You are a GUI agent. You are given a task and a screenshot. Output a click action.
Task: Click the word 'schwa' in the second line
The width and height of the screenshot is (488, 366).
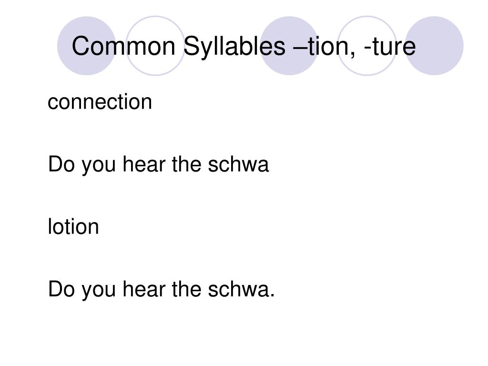point(238,164)
